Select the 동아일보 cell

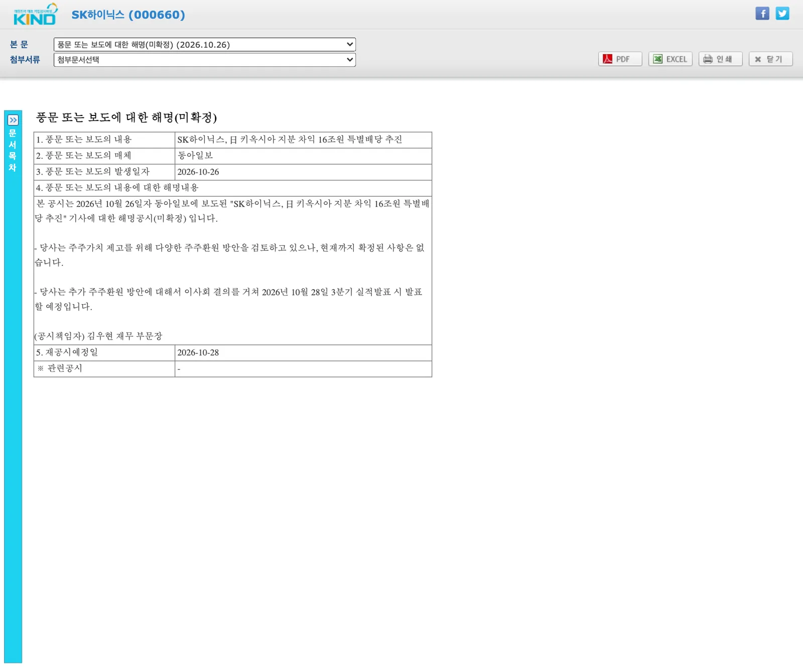coord(303,156)
